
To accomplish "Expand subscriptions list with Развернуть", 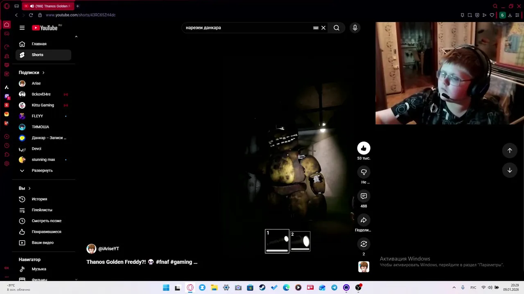I will pos(43,170).
